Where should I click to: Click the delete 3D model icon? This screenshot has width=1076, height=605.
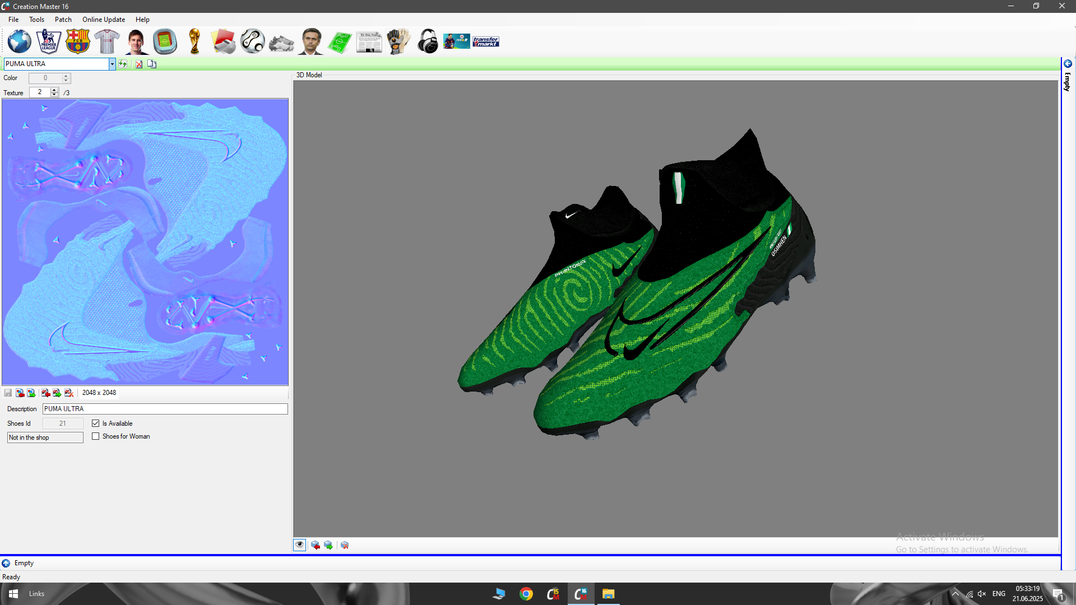click(345, 545)
